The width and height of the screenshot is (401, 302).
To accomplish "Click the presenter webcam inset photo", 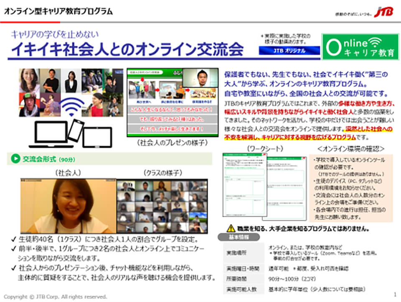I will point(200,78).
